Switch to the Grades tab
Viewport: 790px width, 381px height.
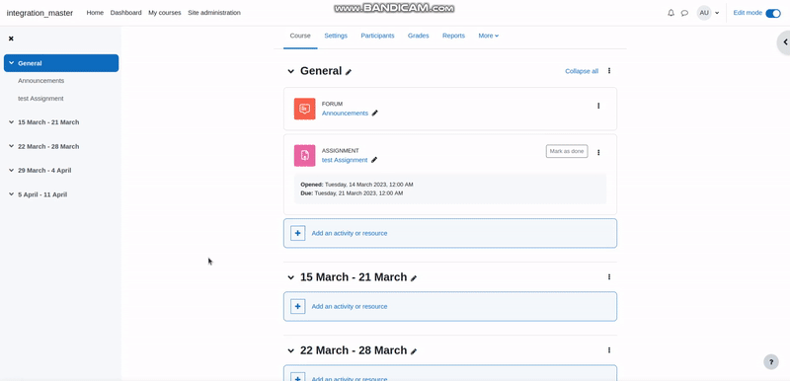point(418,36)
